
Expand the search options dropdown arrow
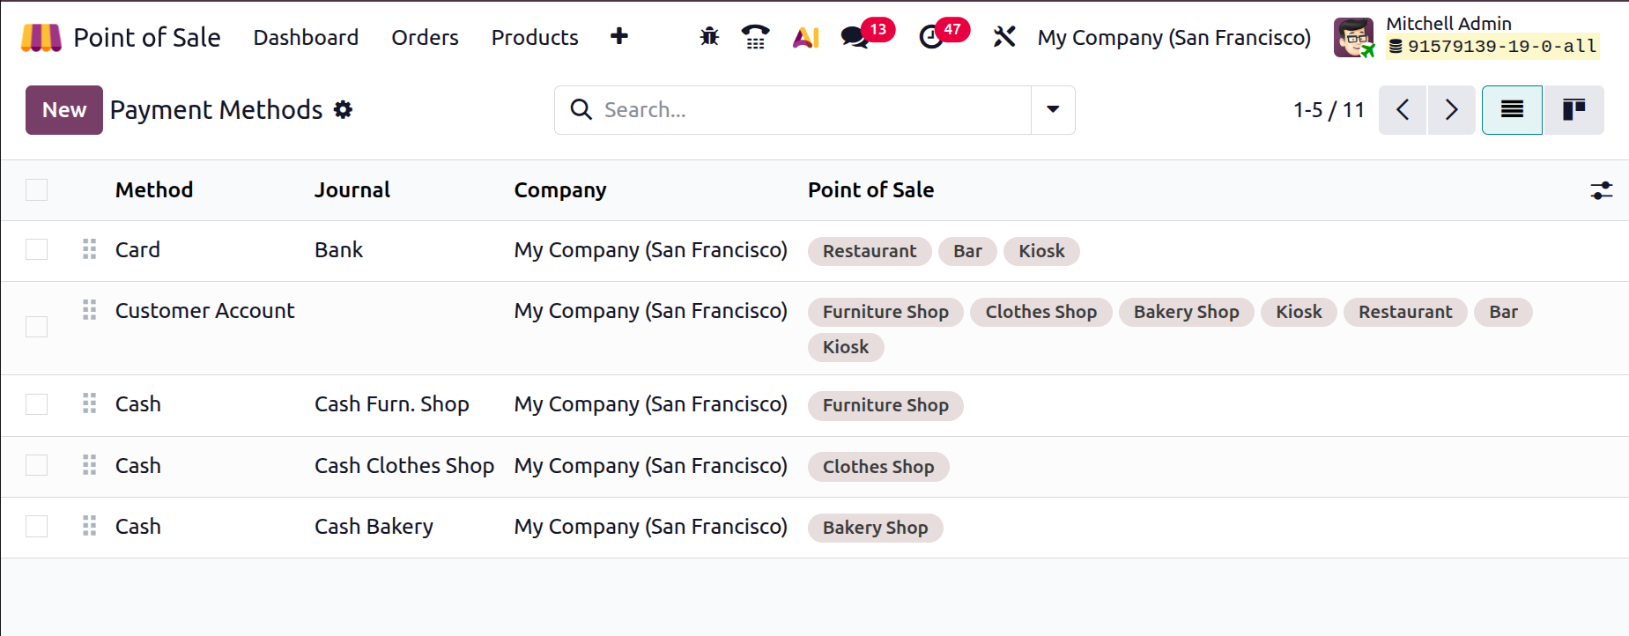1053,110
